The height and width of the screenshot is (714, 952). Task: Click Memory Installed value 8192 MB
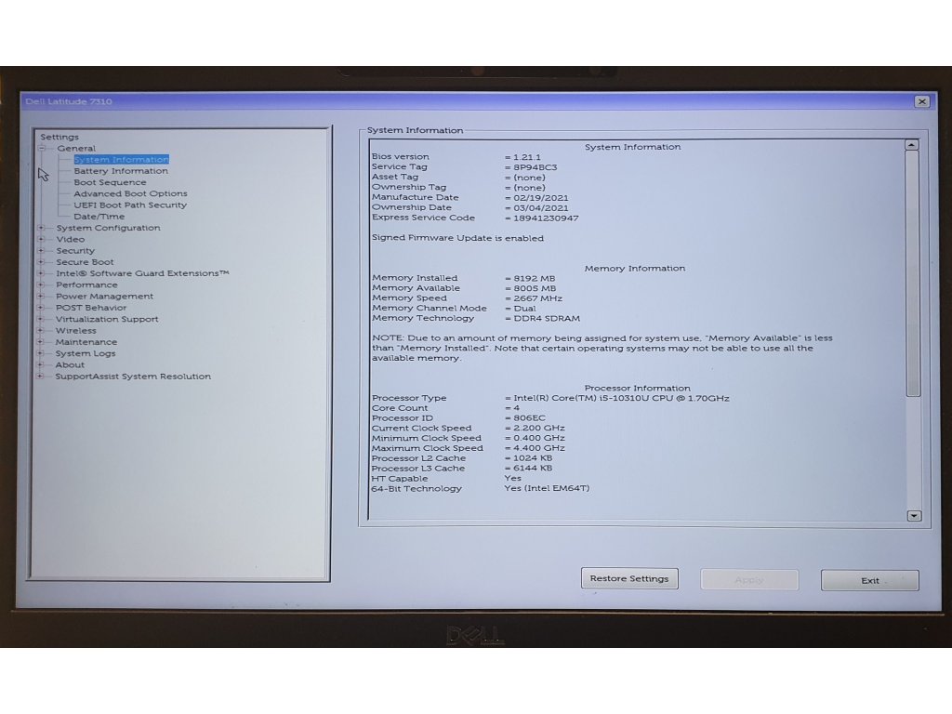click(x=535, y=279)
